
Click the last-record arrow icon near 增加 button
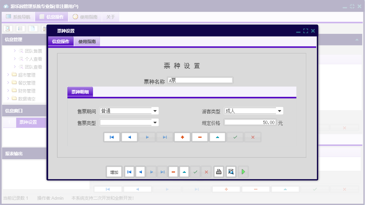[x=162, y=171]
